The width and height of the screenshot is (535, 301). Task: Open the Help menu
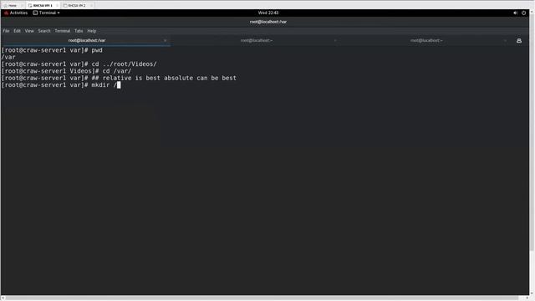pyautogui.click(x=92, y=31)
